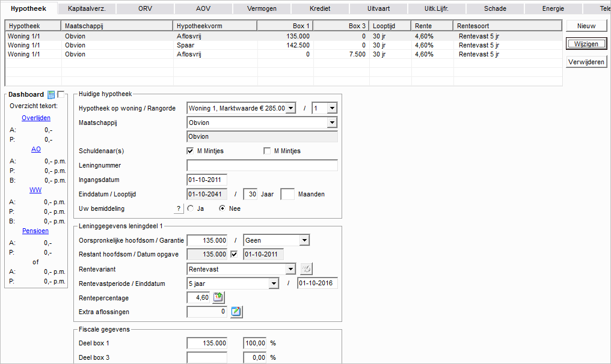This screenshot has width=611, height=364.
Task: Go to the Krediet tab
Action: (x=319, y=8)
